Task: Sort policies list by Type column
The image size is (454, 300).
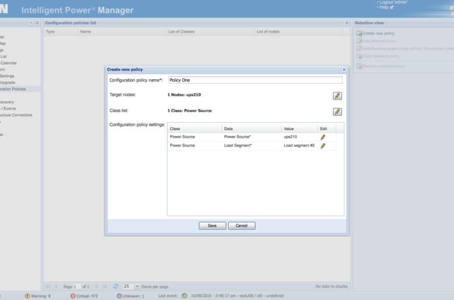Action: 61,31
